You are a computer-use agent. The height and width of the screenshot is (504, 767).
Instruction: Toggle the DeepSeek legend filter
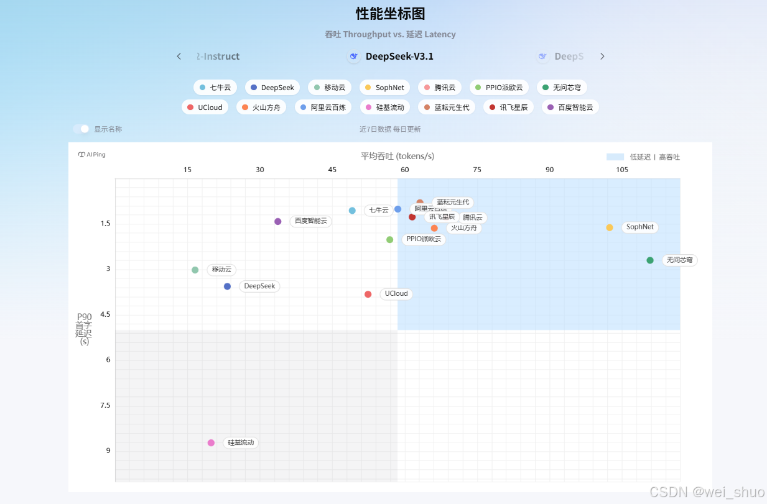pyautogui.click(x=272, y=88)
